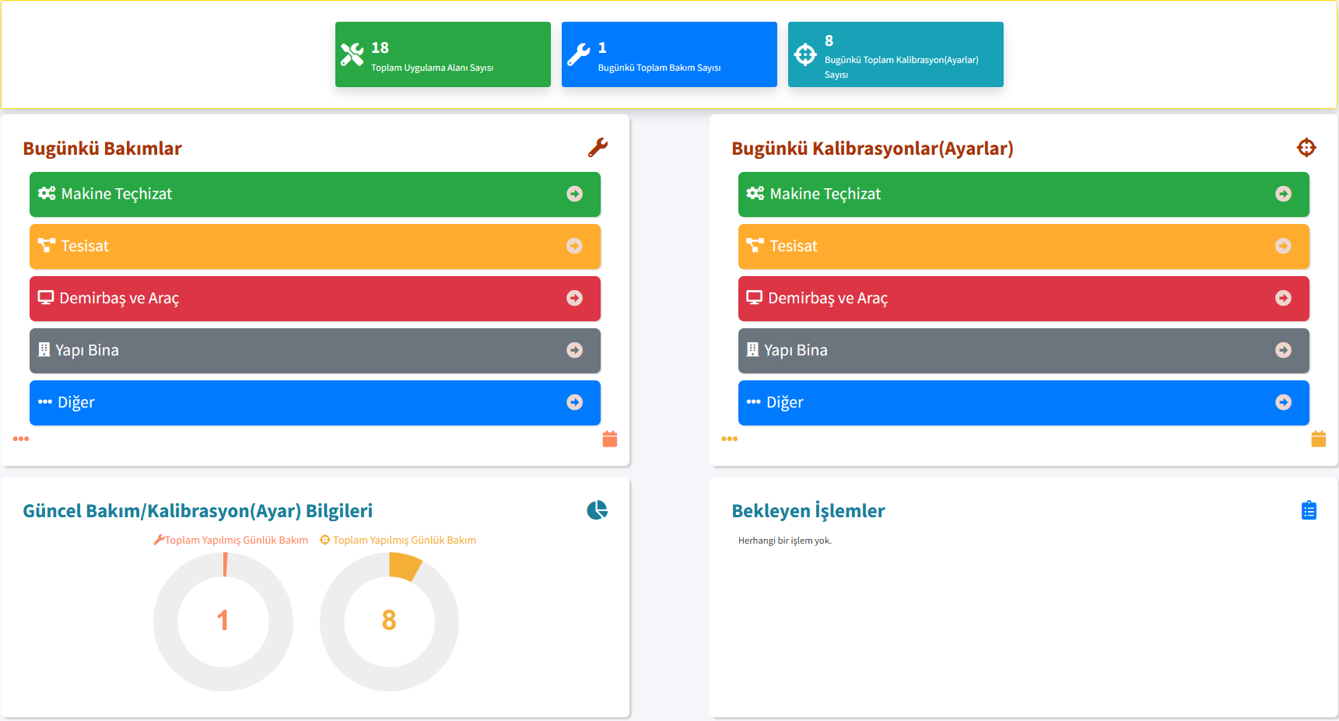Click the orange three-dots icon under Bugünkü Bakımlar
This screenshot has height=721, width=1339.
[21, 439]
